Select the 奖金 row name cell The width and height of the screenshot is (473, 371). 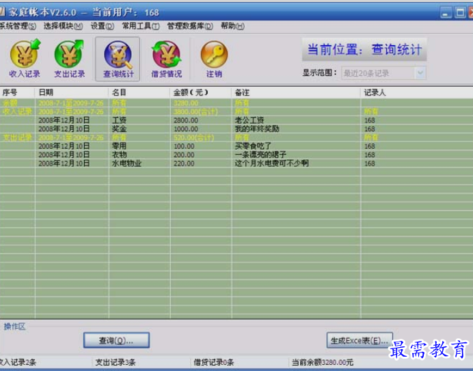click(119, 129)
